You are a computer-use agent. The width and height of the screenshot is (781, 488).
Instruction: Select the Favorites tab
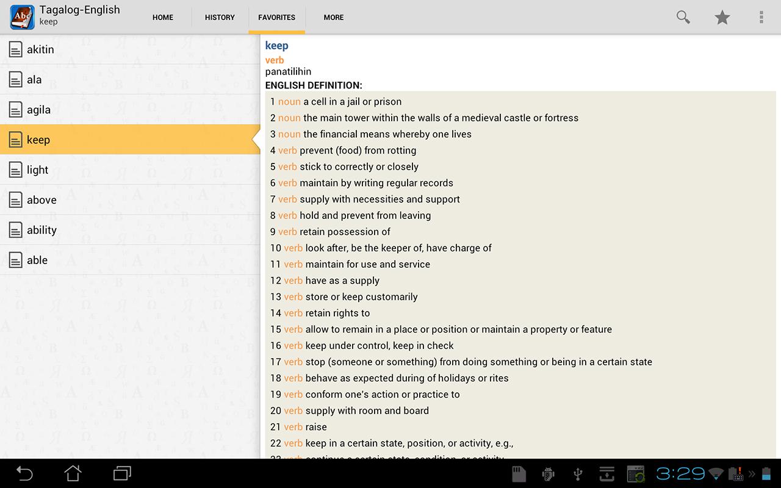pos(276,17)
